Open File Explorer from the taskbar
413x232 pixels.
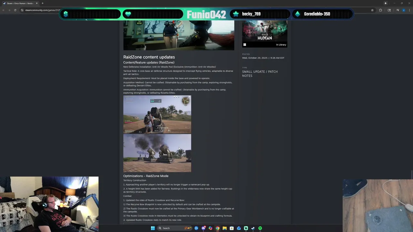click(x=225, y=228)
